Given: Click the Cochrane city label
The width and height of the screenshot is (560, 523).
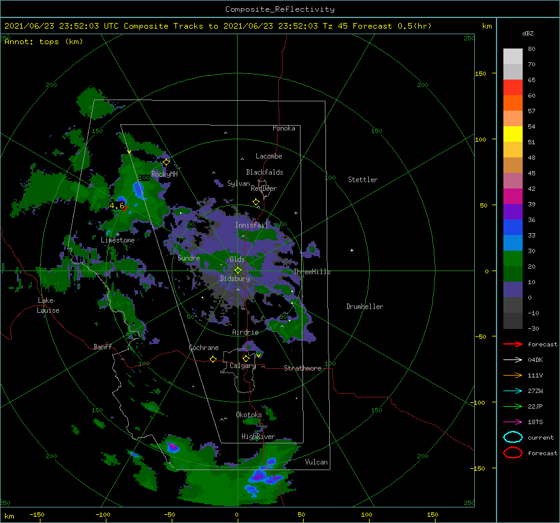Looking at the screenshot, I should click(203, 348).
